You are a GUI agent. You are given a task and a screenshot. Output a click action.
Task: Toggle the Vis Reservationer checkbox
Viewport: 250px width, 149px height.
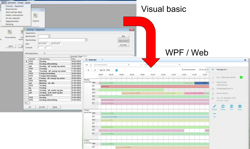point(183,70)
